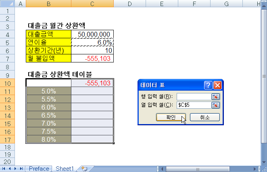Click the 열 입력 셀 field showing $C$5
This screenshot has height=172, width=267.
pyautogui.click(x=194, y=105)
